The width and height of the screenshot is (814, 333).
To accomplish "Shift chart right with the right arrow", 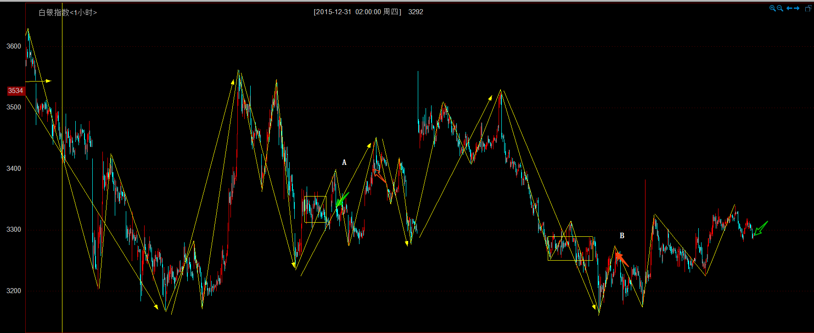I will 797,8.
